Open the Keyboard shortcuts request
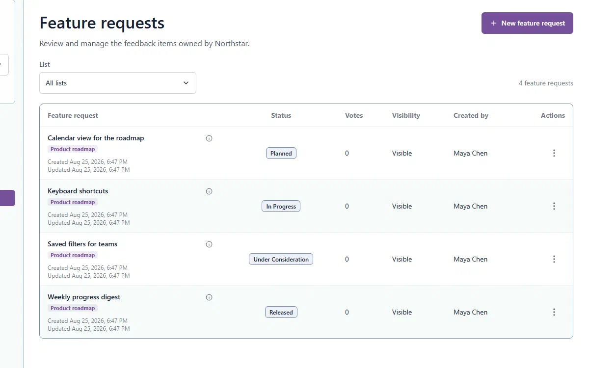 tap(78, 191)
